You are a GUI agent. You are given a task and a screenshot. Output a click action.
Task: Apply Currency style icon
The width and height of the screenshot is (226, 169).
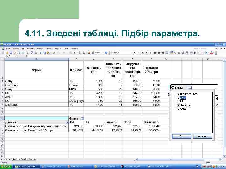171,53
